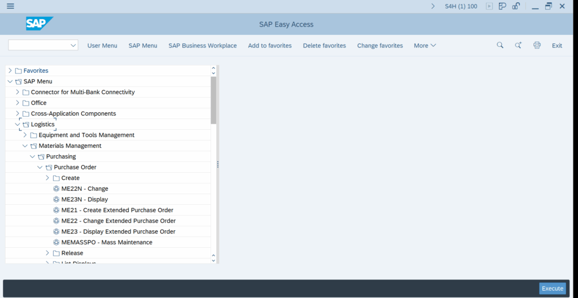The width and height of the screenshot is (578, 298).
Task: Click the tree panel splitter handle
Action: point(218,164)
